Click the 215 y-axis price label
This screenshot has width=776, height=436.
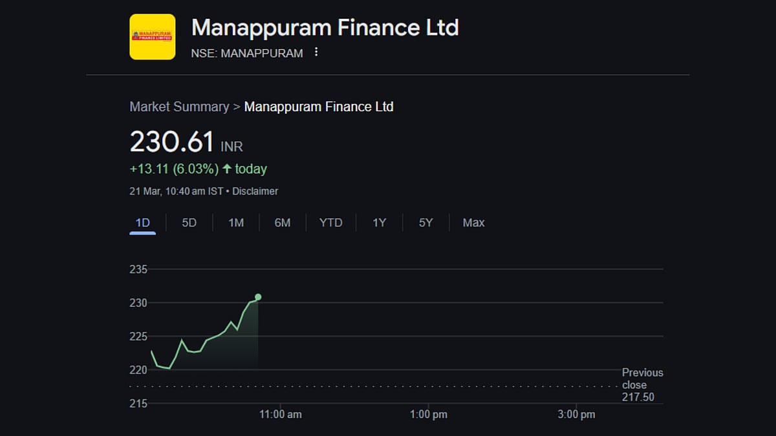(x=138, y=404)
